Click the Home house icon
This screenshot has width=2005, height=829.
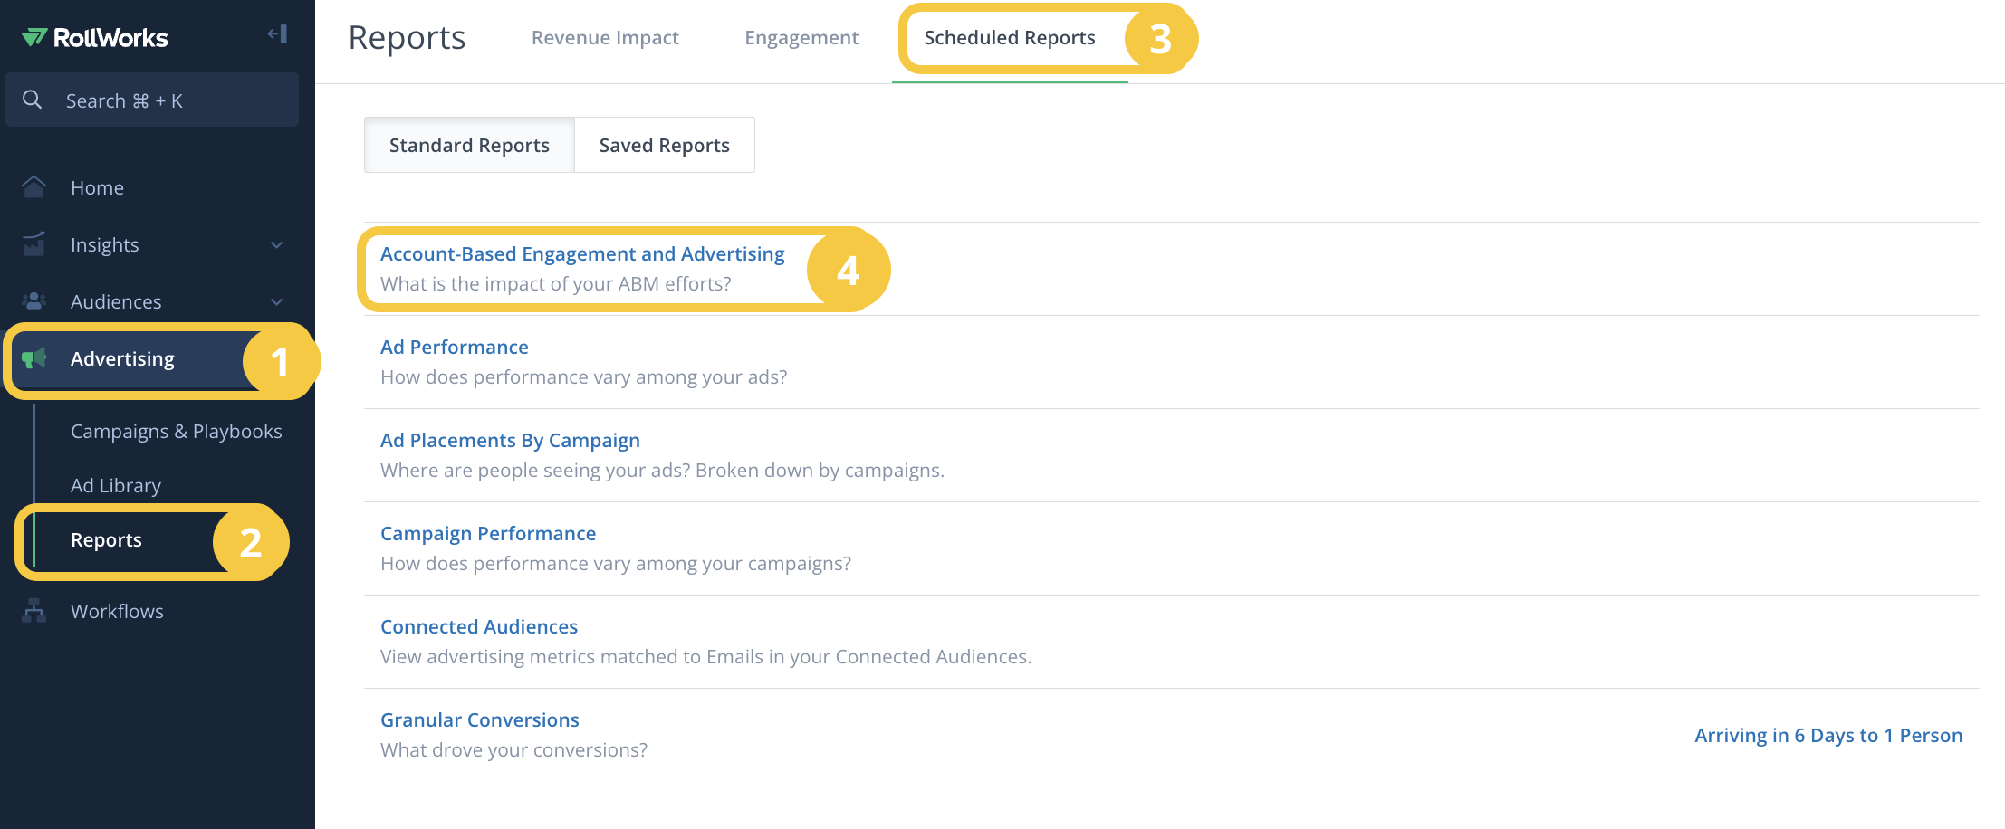click(34, 187)
